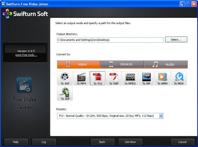Image resolution: width=198 pixels, height=147 pixels.
Task: Choose the To RM RealMedia icon
Action: [147, 78]
